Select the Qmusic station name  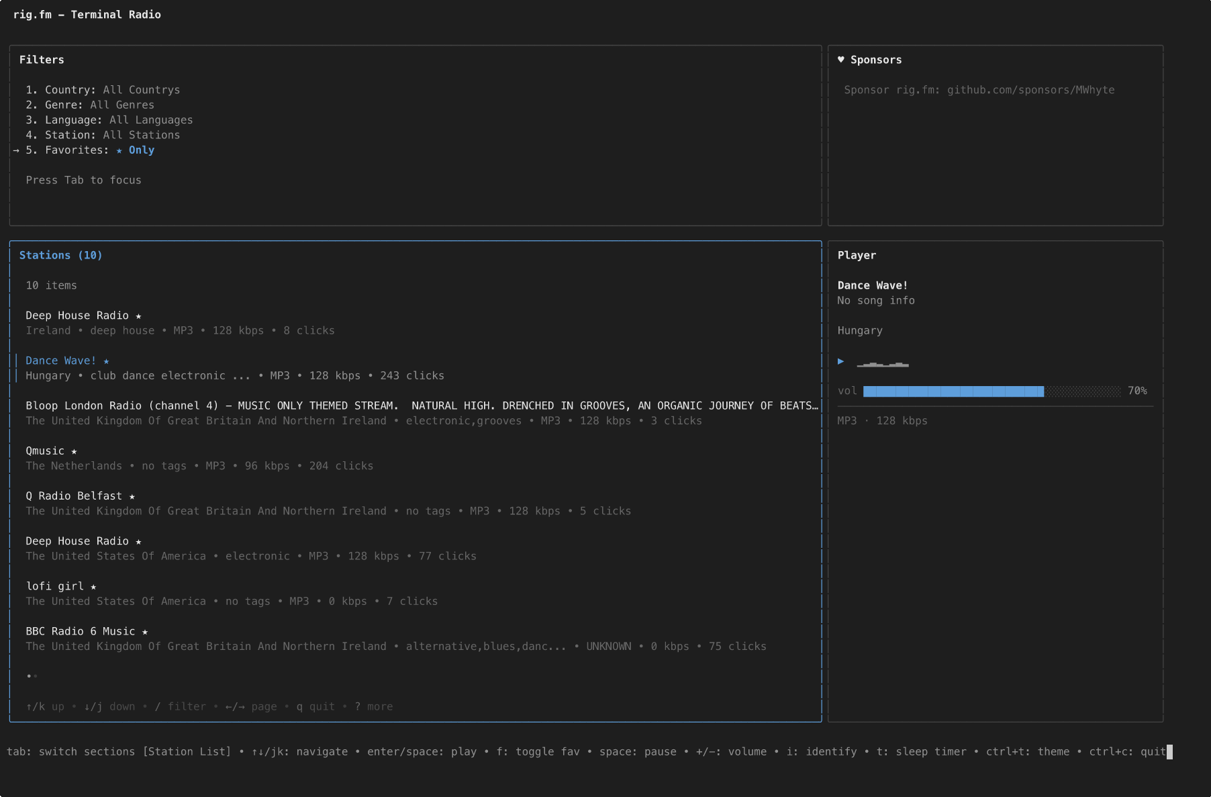coord(45,451)
